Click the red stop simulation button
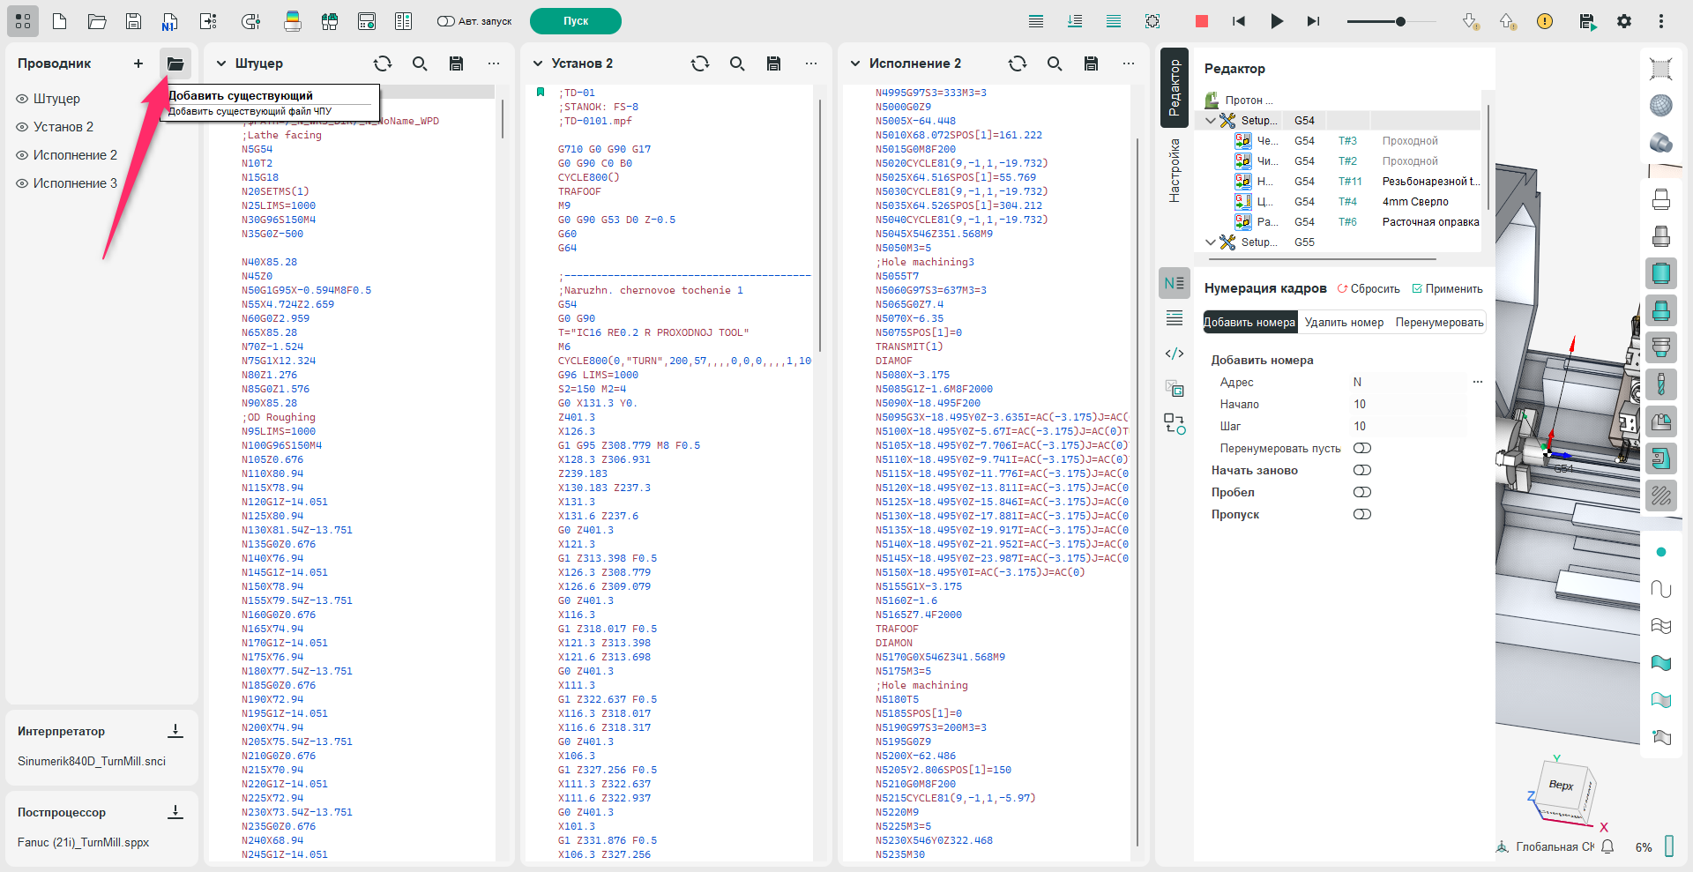Screen dimensions: 1693x872 point(1201,21)
